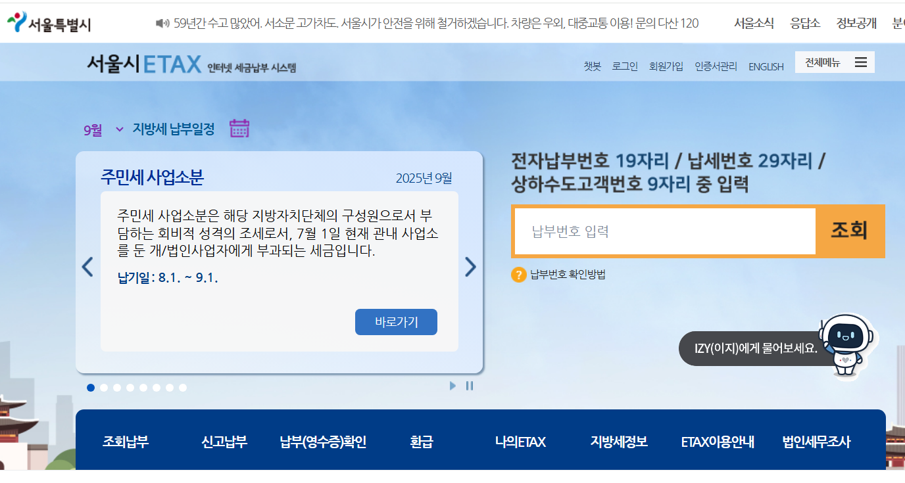Pause the slide carousel
Viewport: 905px width, 483px height.
pos(470,386)
